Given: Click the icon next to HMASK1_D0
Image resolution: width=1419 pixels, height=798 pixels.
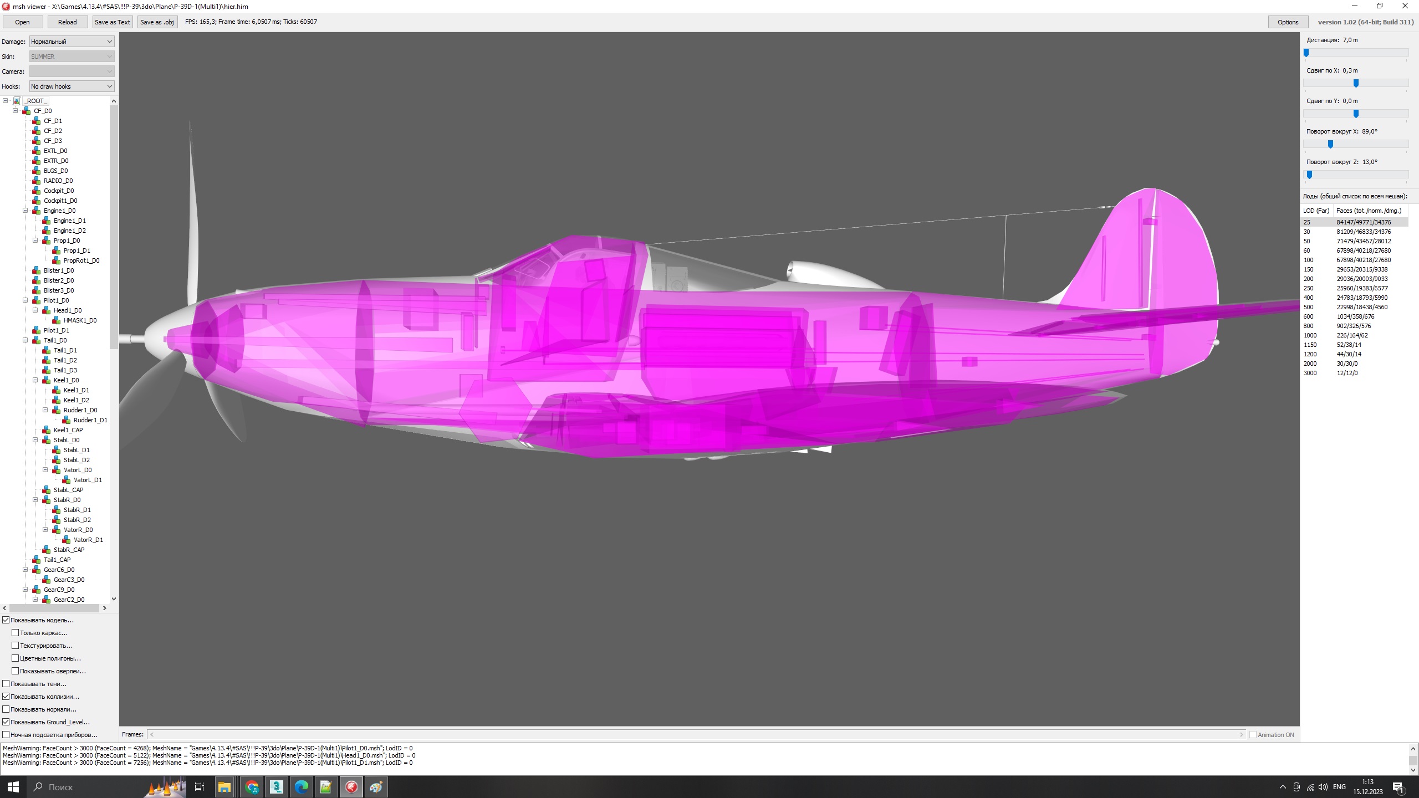Looking at the screenshot, I should point(57,320).
